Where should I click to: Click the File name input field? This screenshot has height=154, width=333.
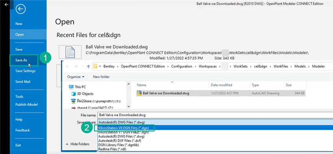pyautogui.click(x=215, y=115)
